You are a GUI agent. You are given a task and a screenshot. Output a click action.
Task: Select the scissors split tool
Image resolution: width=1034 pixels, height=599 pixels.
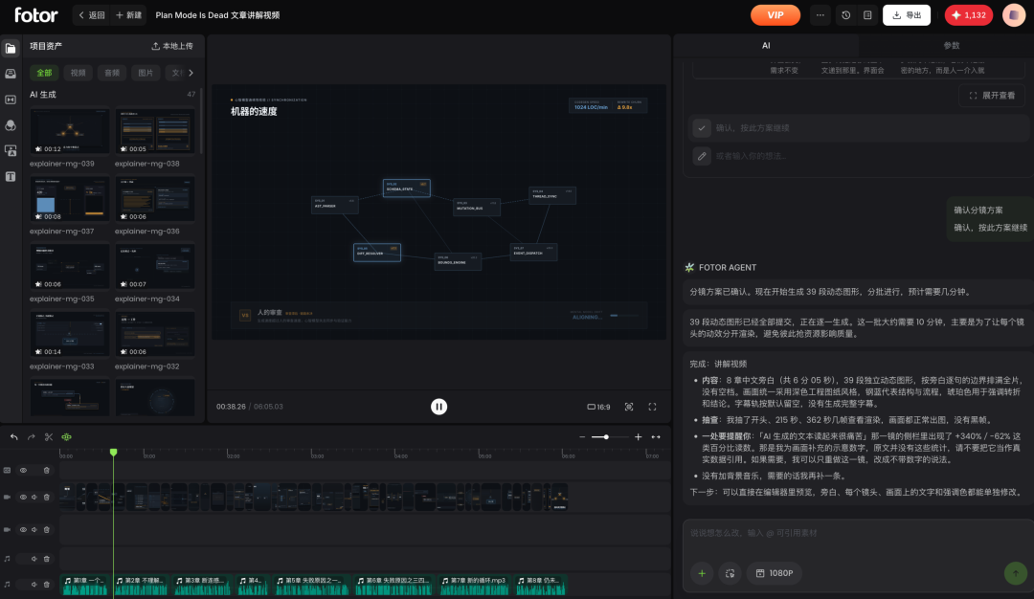[49, 437]
